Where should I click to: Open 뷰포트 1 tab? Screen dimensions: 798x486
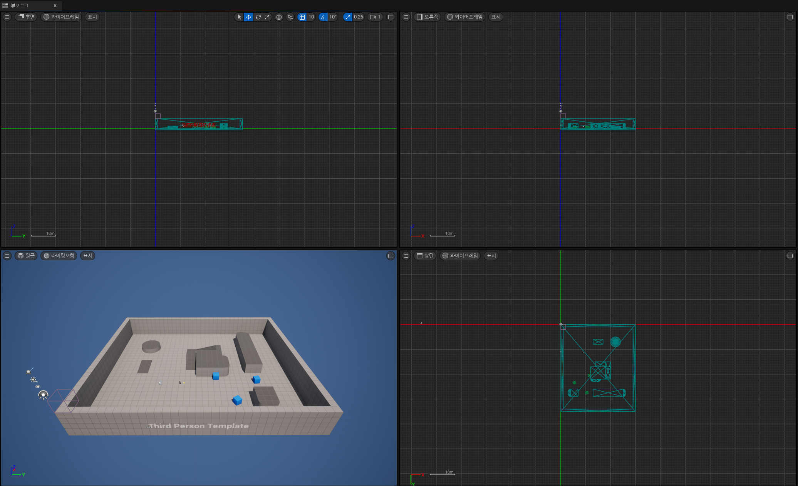pos(19,5)
